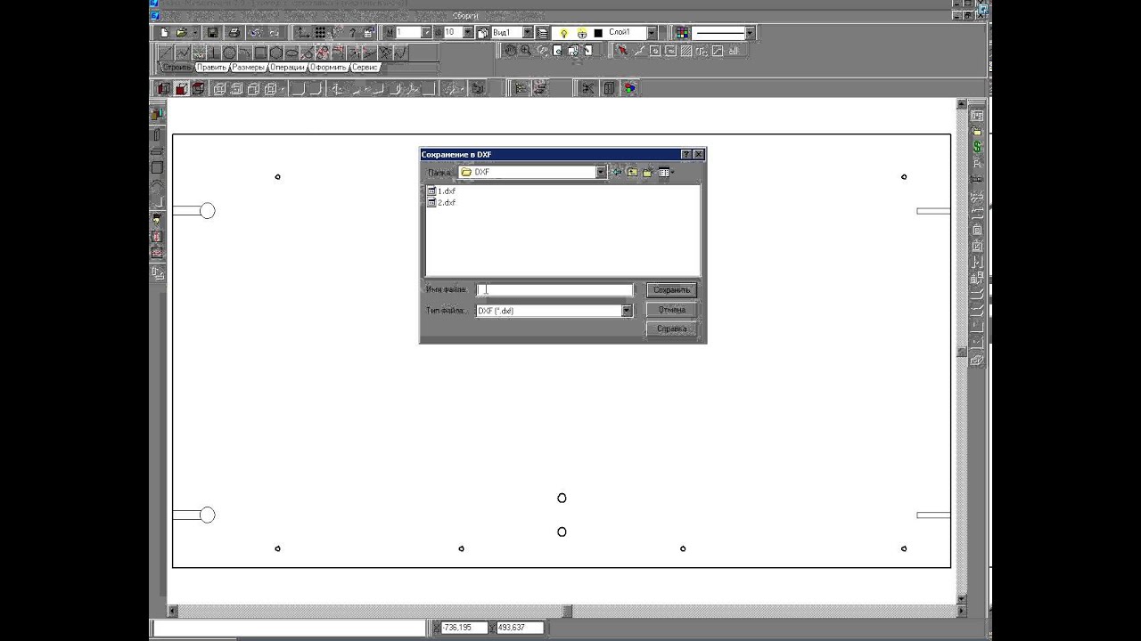The height and width of the screenshot is (641, 1141).
Task: Click the Отмена button
Action: click(x=671, y=310)
